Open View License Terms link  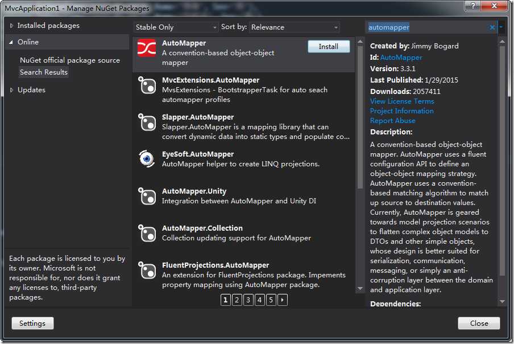click(x=402, y=101)
